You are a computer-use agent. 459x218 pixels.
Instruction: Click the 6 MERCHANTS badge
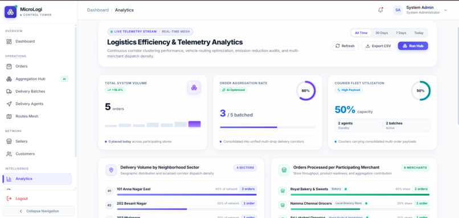[x=415, y=168]
